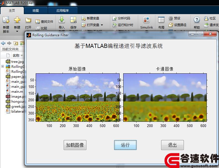Switch to the 应用程序 (Apps) tab
The image size is (219, 168).
coord(63,11)
